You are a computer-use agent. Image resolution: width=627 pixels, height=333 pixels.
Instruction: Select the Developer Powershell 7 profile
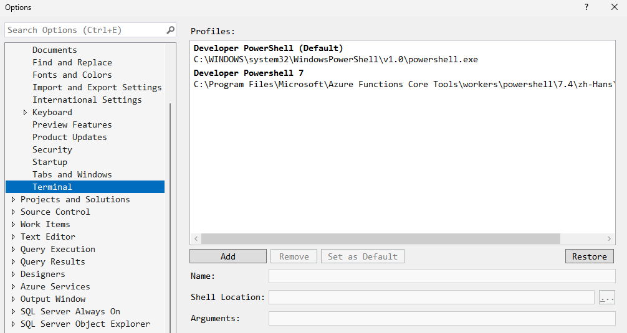(249, 73)
